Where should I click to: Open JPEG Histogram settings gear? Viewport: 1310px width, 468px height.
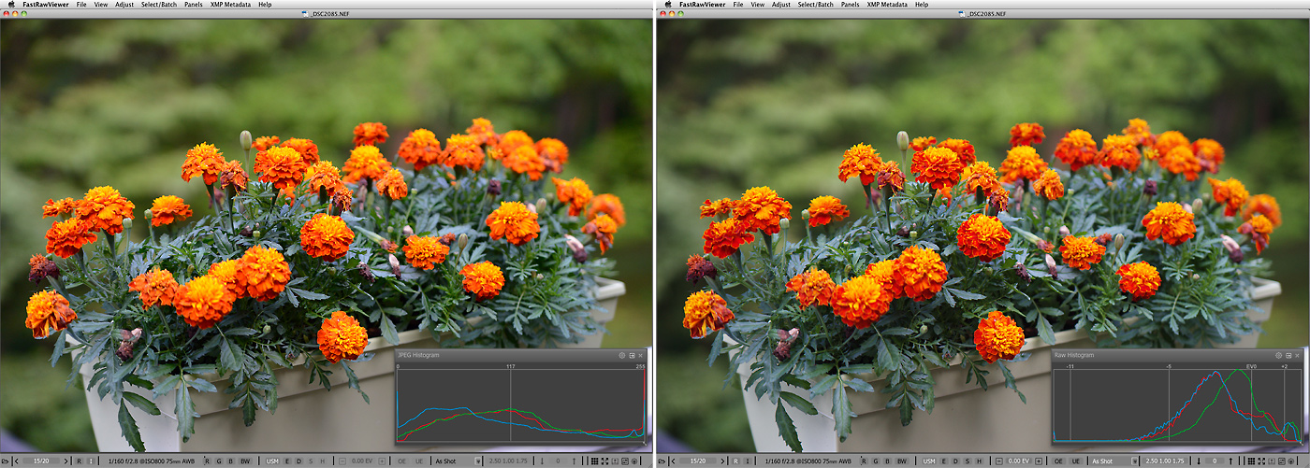(622, 356)
